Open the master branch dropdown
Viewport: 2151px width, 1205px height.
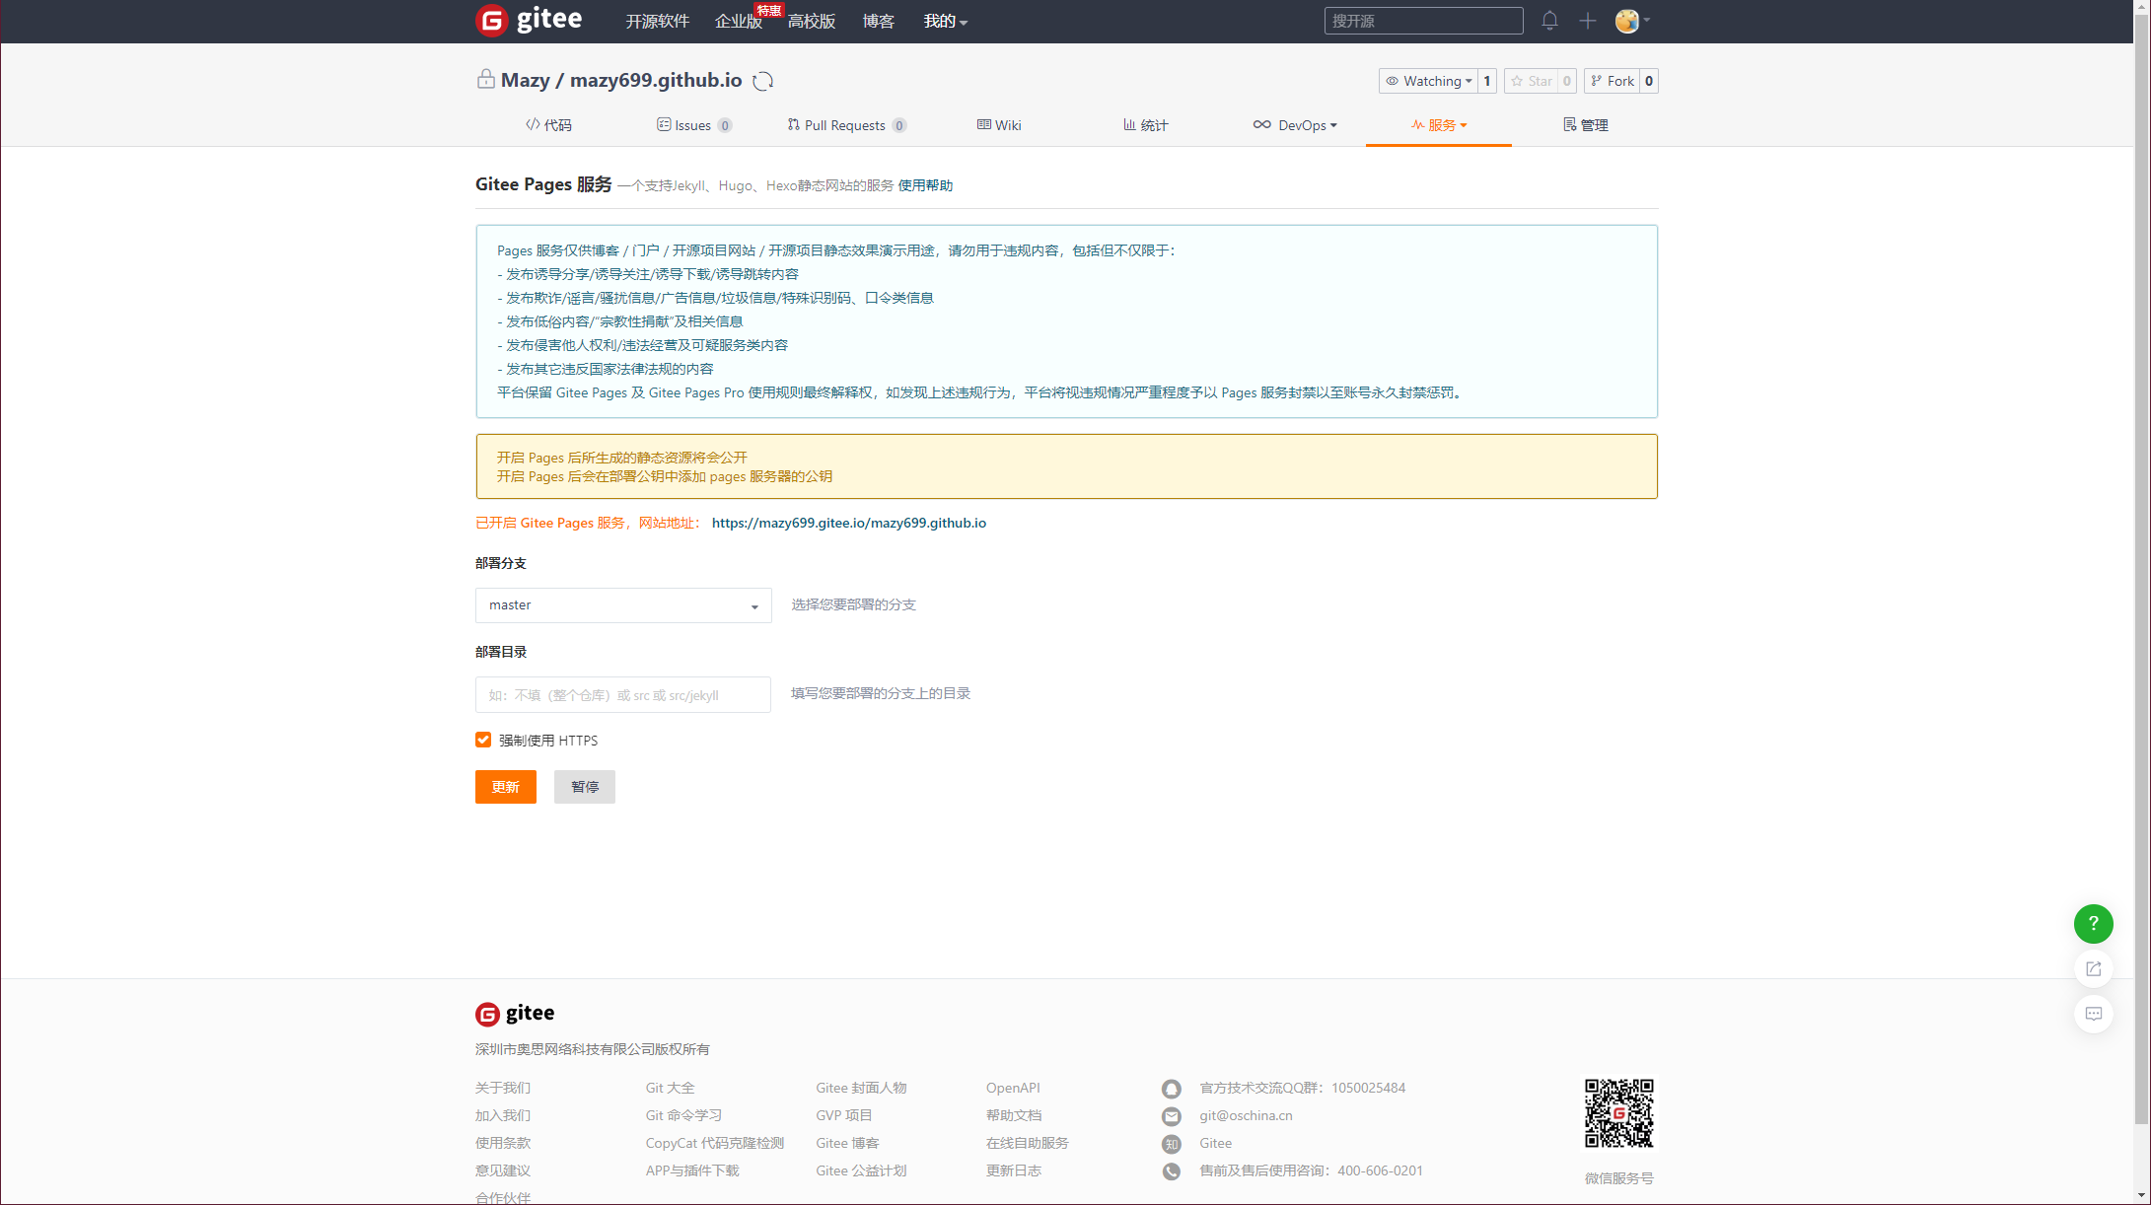coord(623,605)
